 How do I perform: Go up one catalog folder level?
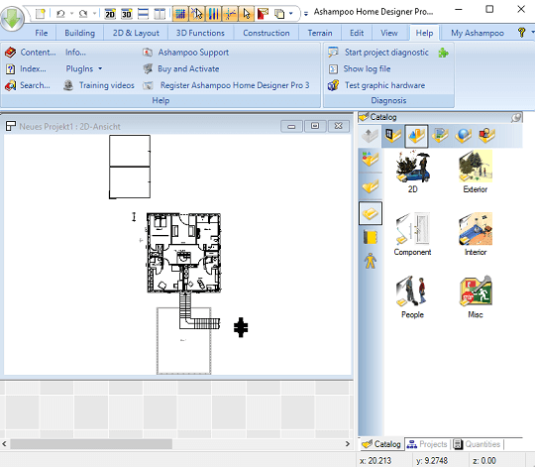click(x=370, y=136)
